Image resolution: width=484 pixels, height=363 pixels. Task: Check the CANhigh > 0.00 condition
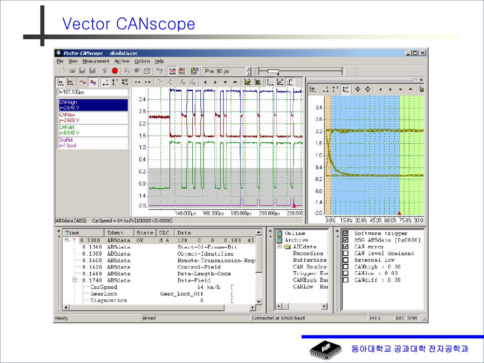346,267
